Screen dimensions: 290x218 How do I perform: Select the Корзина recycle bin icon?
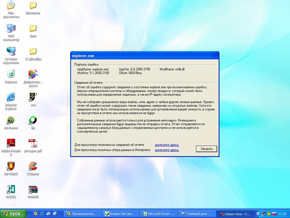click(11, 74)
